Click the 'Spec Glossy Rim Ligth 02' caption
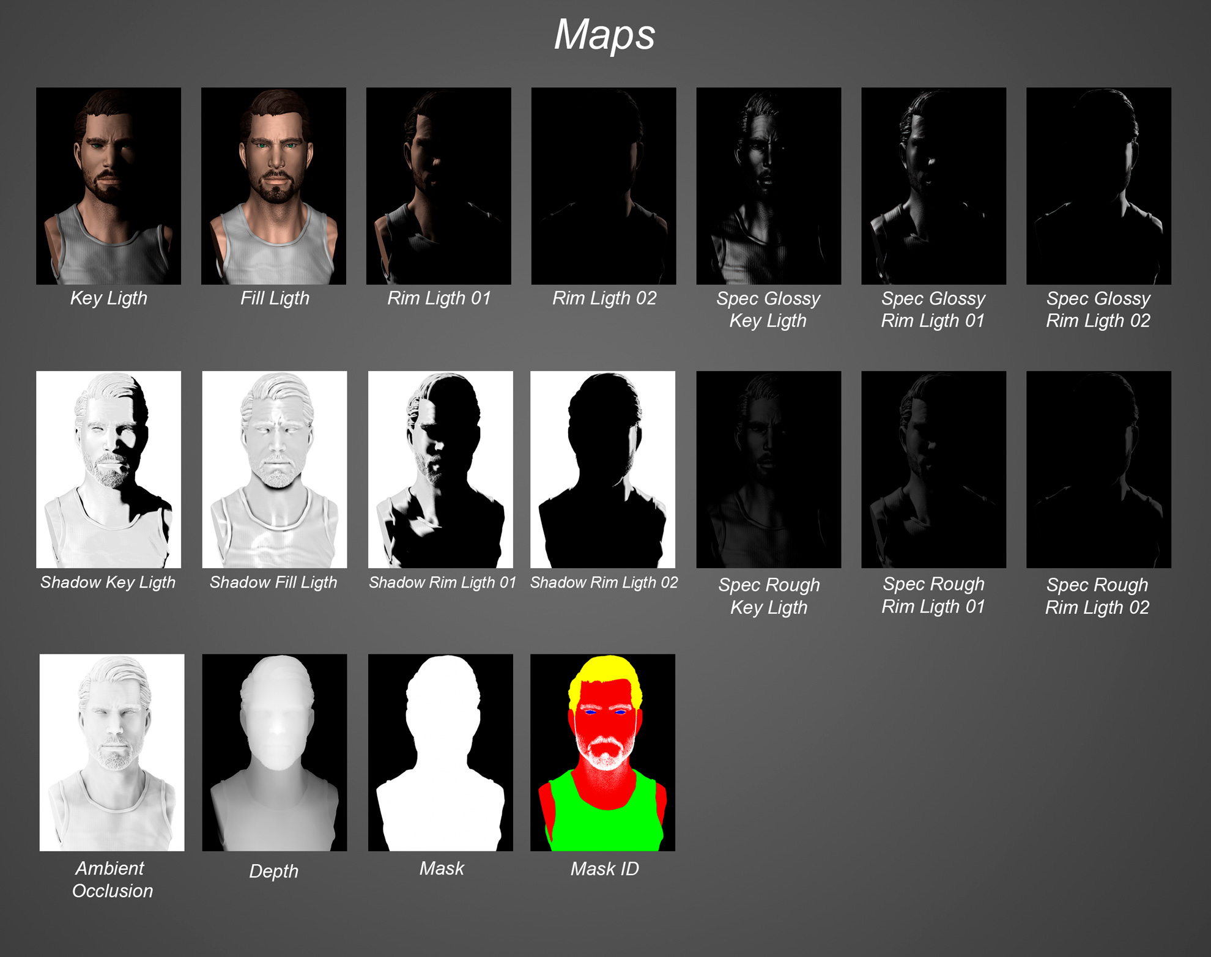This screenshot has width=1211, height=957. tap(1098, 309)
